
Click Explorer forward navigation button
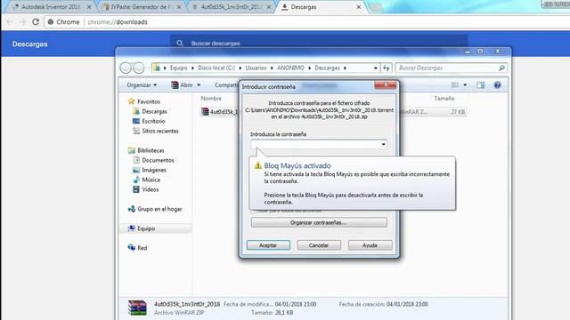(x=139, y=68)
